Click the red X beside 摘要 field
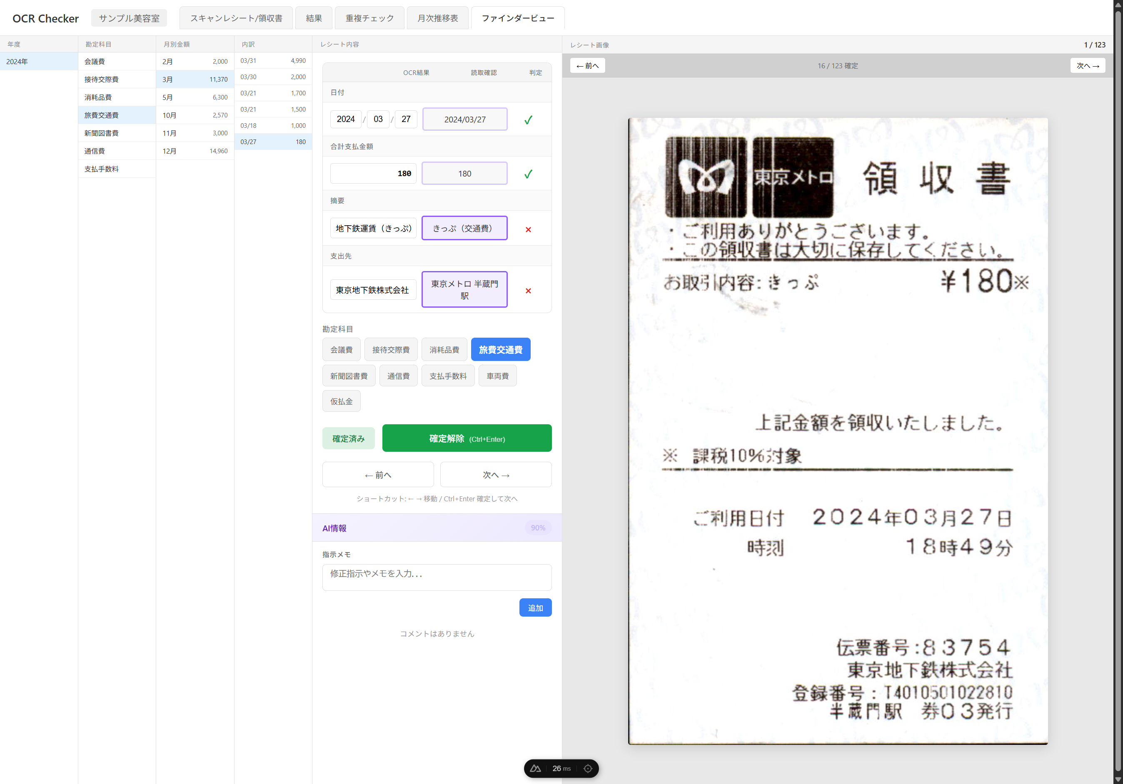This screenshot has width=1123, height=784. 528,229
